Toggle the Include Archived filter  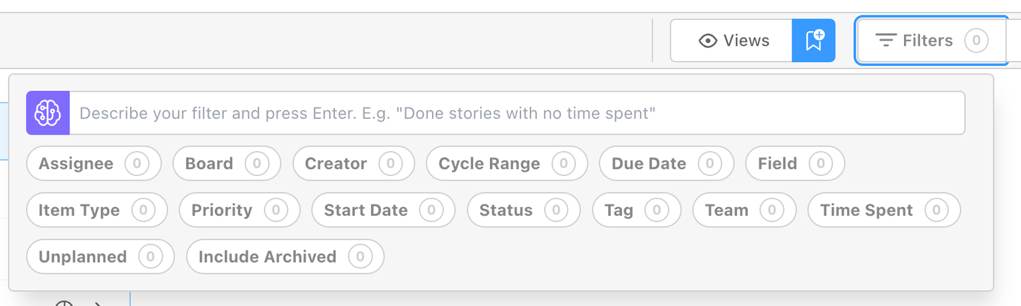(x=285, y=257)
